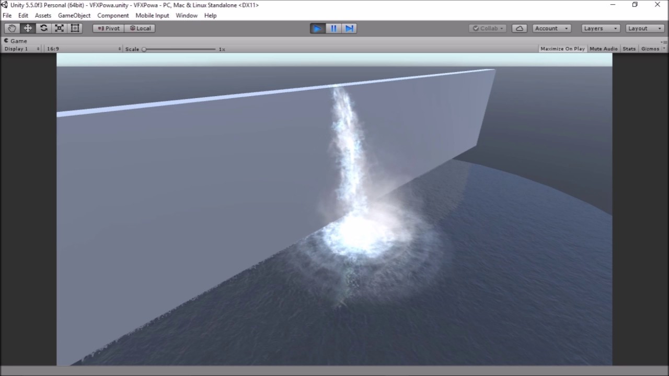Click the Play button to stop playback
The height and width of the screenshot is (376, 669).
click(x=317, y=28)
